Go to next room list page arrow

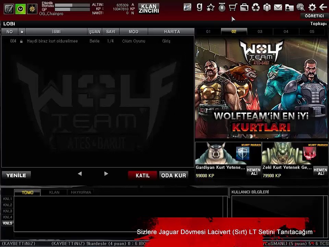(x=106, y=174)
